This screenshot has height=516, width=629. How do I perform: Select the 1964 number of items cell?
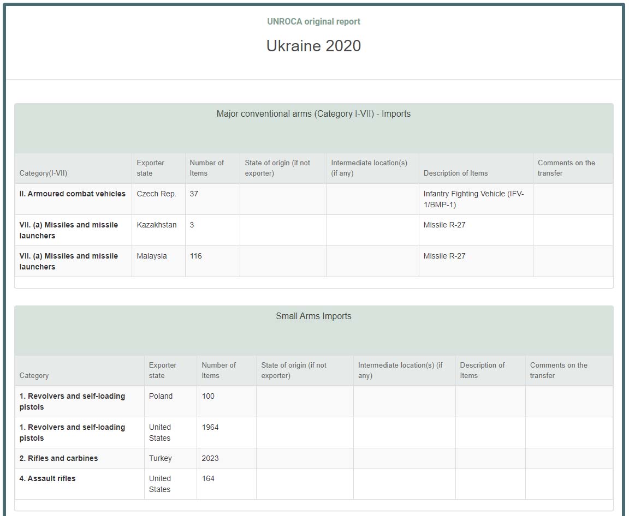coord(210,428)
